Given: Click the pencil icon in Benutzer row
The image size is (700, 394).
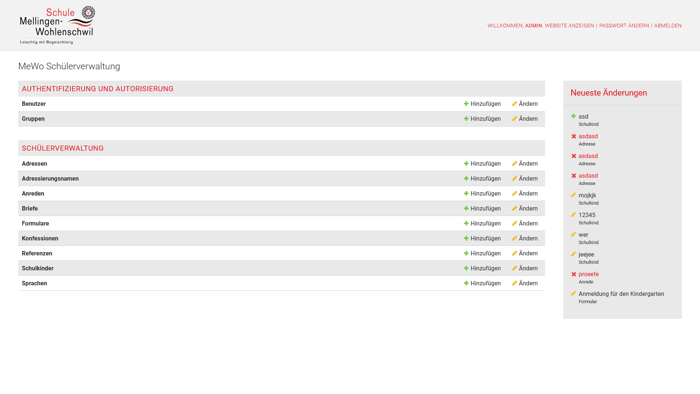Looking at the screenshot, I should (514, 104).
